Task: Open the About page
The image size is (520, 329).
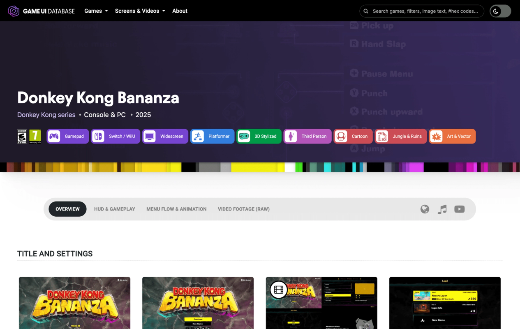Action: (180, 11)
